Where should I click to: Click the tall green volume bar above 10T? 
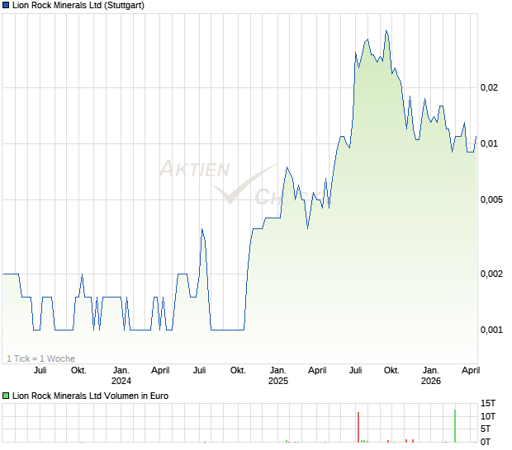pos(455,426)
